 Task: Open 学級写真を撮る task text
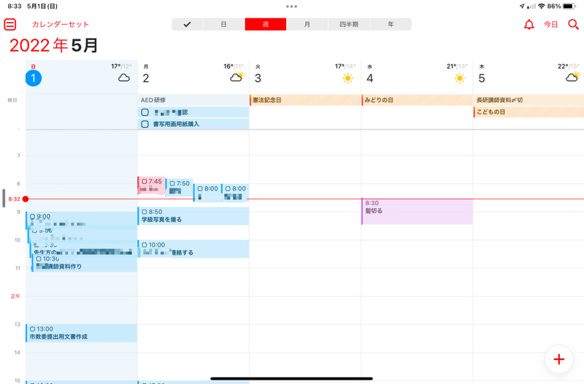161,219
